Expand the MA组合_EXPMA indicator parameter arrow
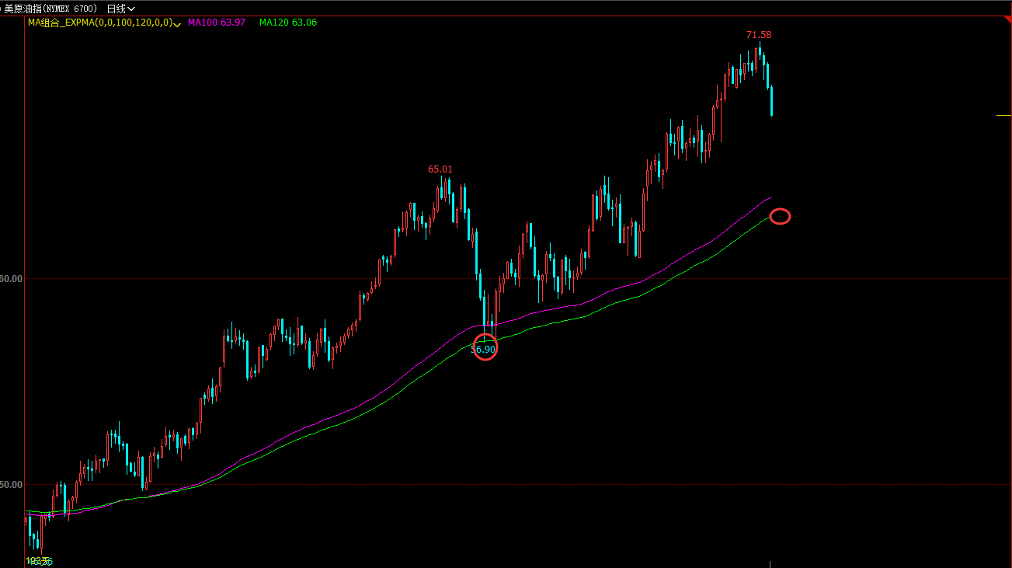The width and height of the screenshot is (1012, 568). 178,24
